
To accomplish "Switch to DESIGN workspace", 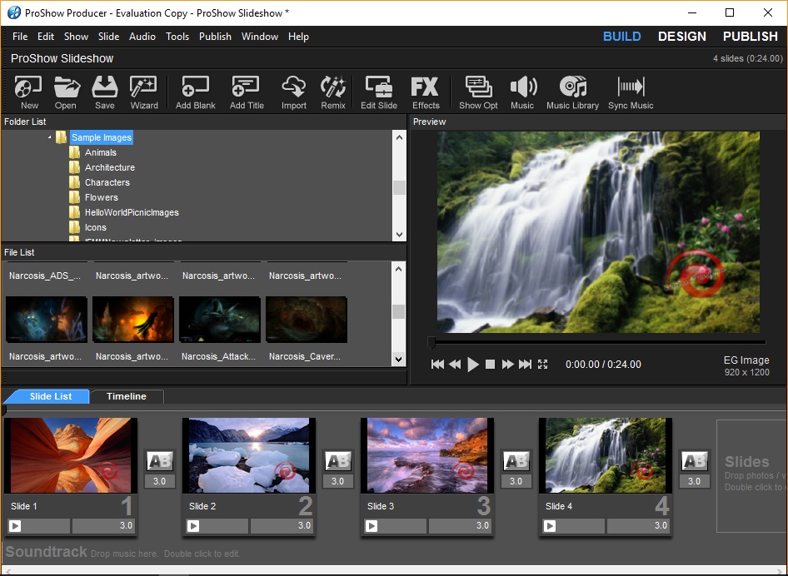I will pos(682,37).
